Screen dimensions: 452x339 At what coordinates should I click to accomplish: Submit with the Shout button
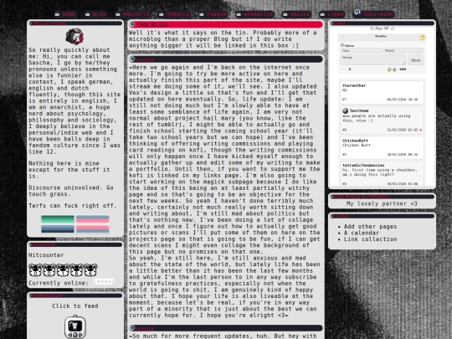click(416, 60)
